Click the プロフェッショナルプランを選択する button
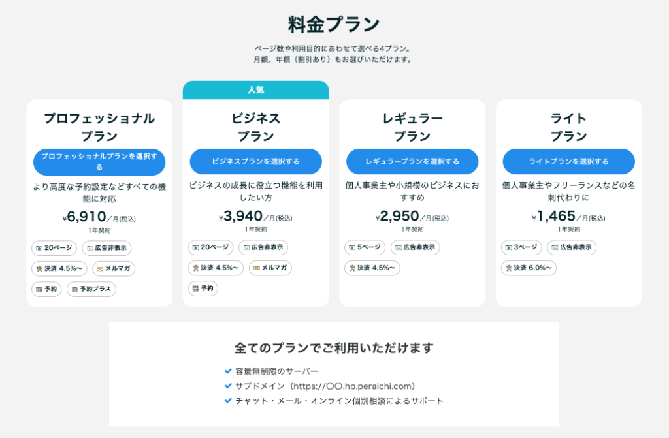The image size is (669, 438). [99, 162]
